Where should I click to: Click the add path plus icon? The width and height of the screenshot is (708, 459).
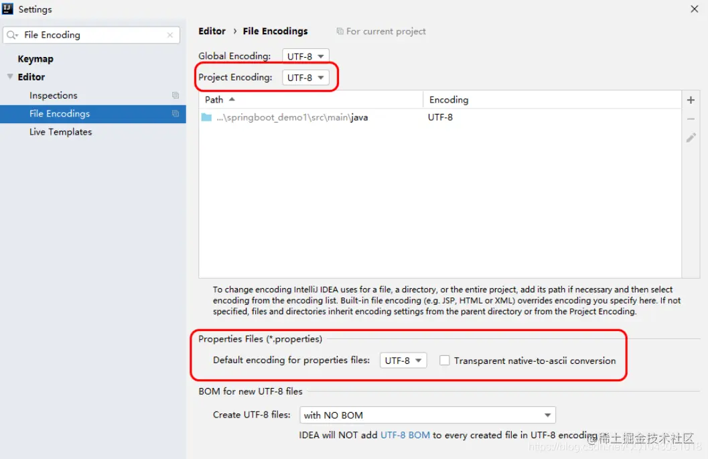click(x=691, y=100)
